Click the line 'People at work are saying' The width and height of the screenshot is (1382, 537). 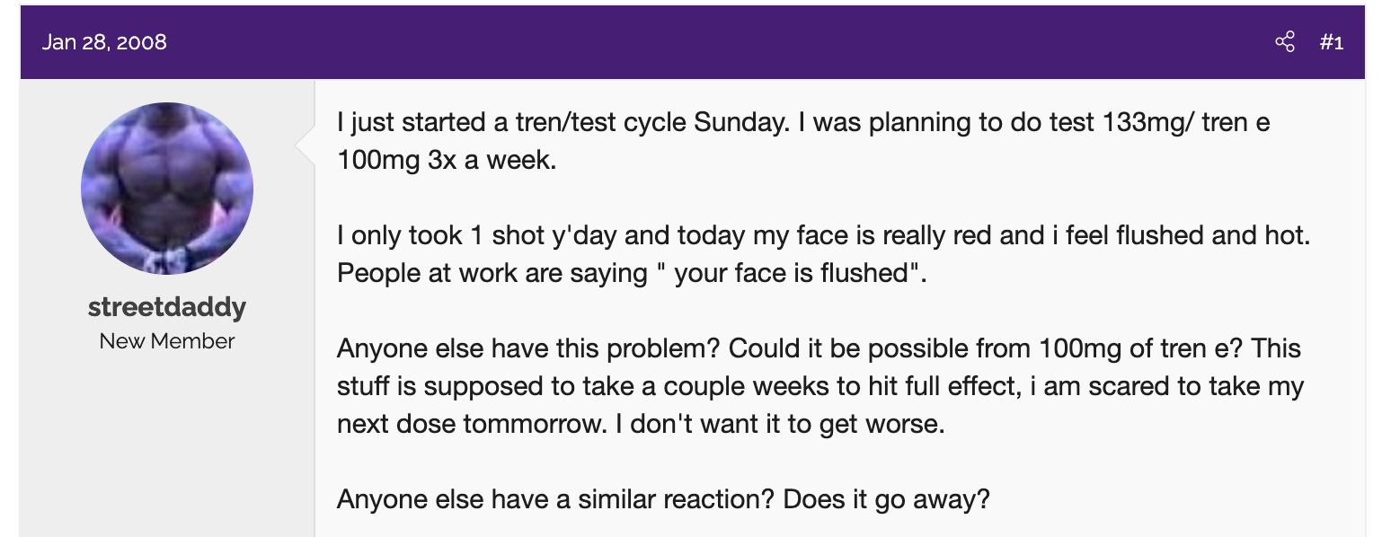[x=631, y=273]
